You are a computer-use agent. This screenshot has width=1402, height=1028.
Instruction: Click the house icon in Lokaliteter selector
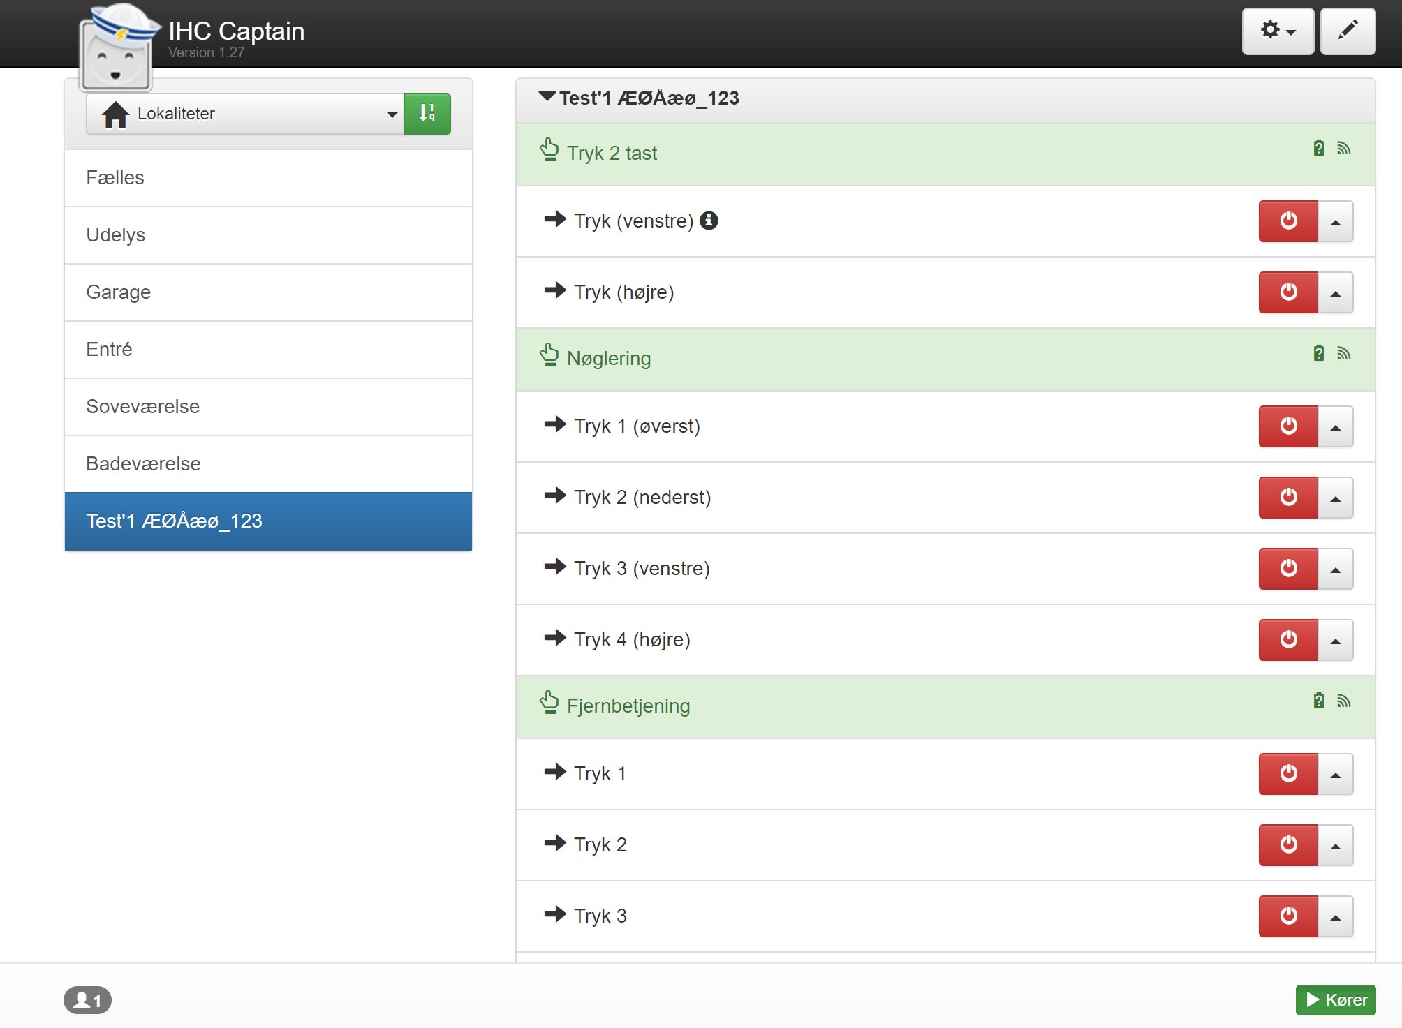[x=115, y=114]
